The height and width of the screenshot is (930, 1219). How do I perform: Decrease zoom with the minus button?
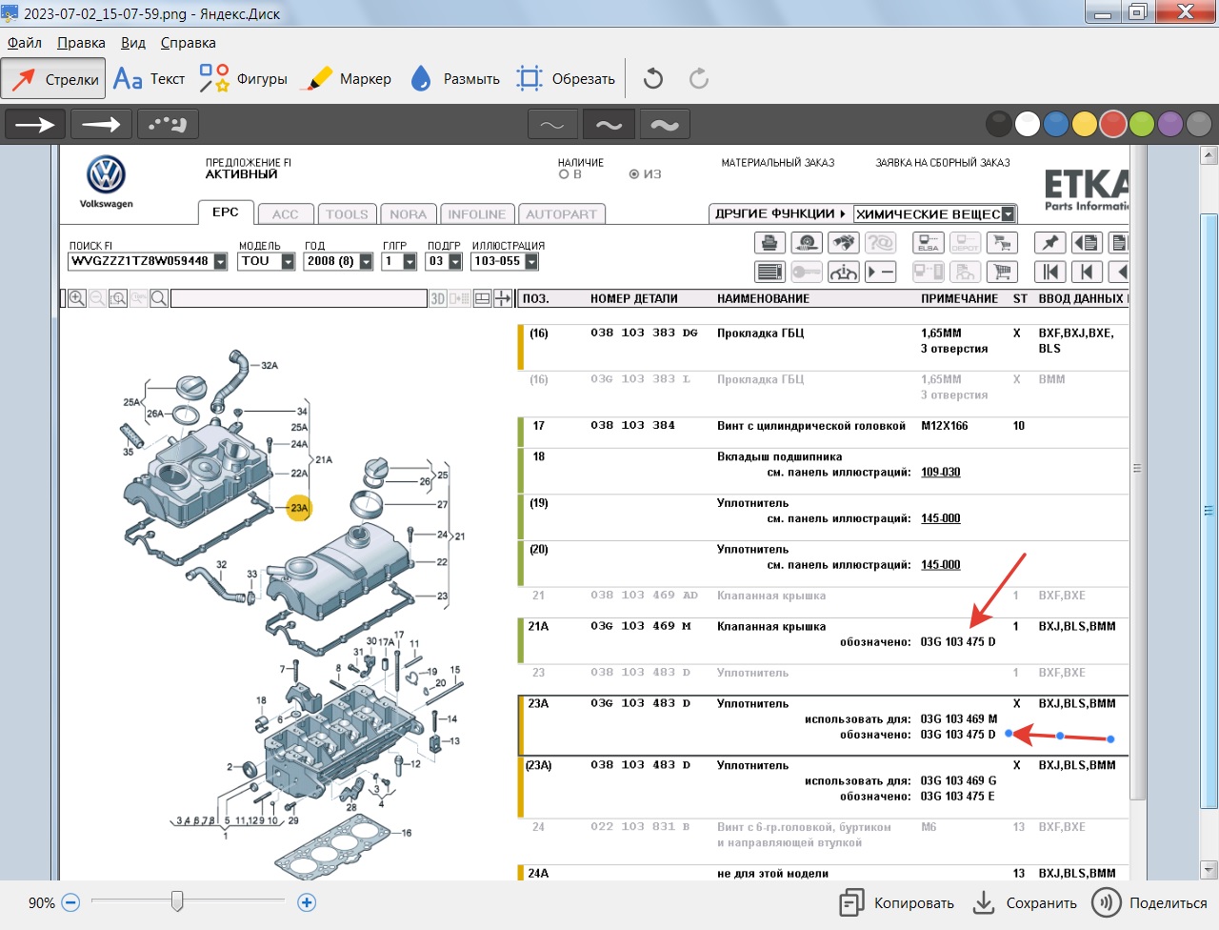coord(70,902)
